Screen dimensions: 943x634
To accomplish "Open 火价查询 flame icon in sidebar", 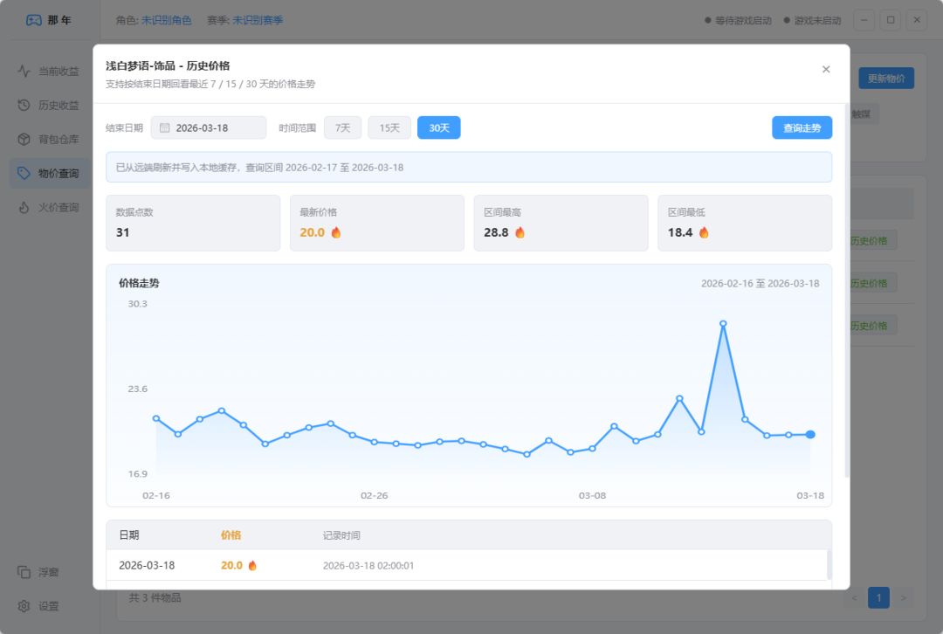I will click(24, 207).
